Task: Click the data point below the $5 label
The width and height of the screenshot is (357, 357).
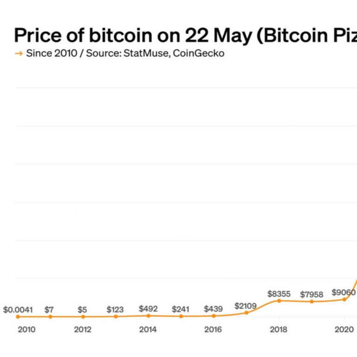Action: (83, 317)
